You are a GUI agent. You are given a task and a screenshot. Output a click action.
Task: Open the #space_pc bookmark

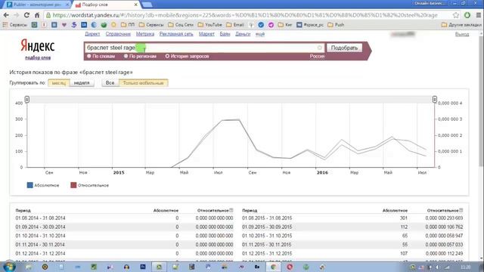(x=310, y=25)
